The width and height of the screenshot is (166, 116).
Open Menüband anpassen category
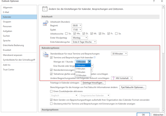pyautogui.click(x=19, y=55)
